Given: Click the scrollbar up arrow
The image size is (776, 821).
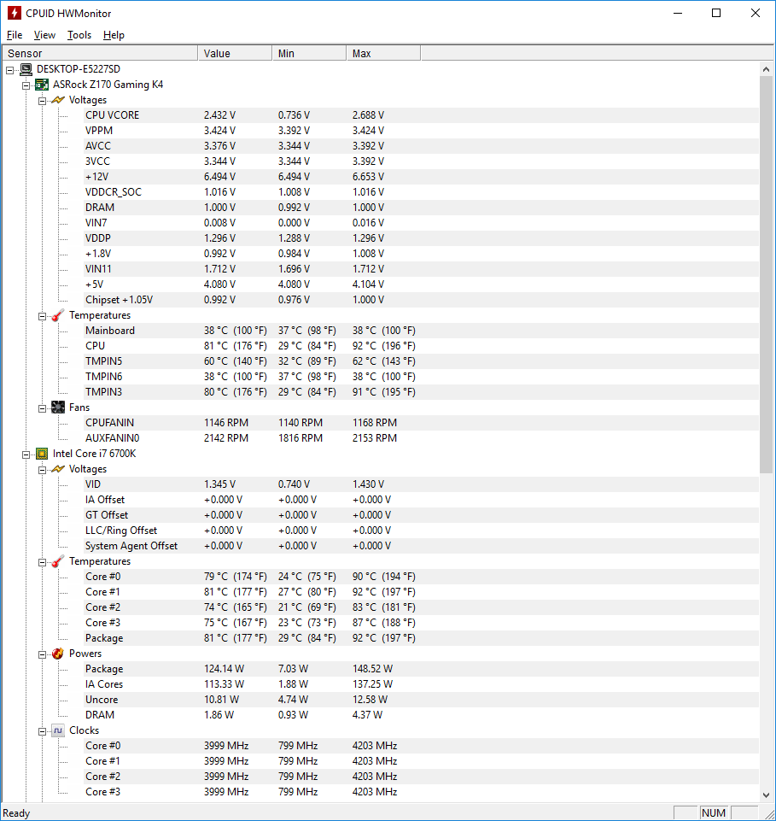Looking at the screenshot, I should [766, 69].
